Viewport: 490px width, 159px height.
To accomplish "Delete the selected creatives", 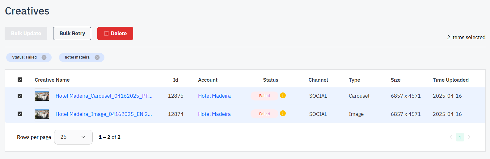I will point(115,33).
